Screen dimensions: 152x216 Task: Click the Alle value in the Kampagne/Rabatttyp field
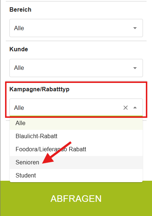[x=19, y=108]
